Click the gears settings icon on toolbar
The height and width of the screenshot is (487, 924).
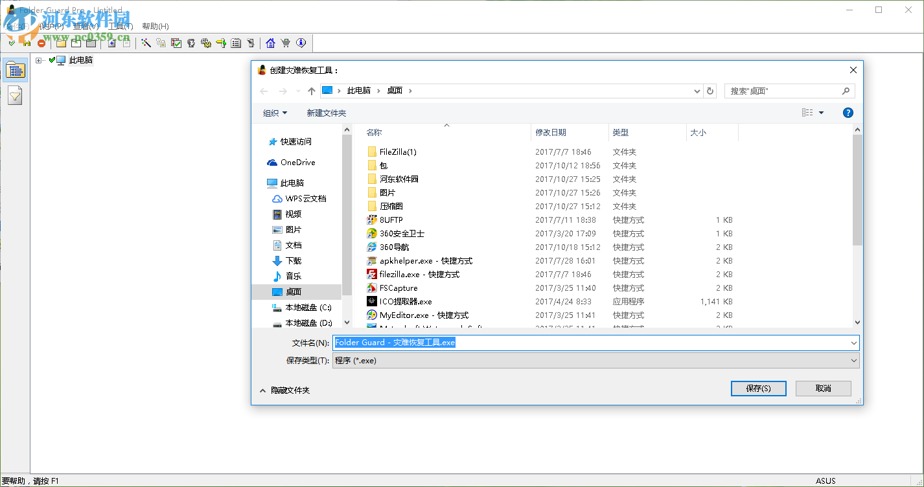205,43
